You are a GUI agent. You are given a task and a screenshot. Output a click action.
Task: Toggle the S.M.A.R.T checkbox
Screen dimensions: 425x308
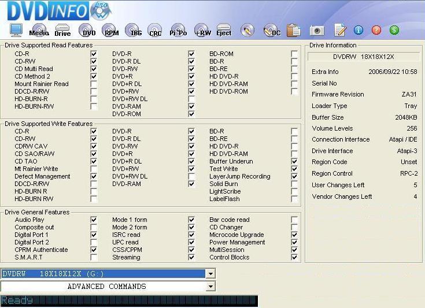(x=94, y=257)
